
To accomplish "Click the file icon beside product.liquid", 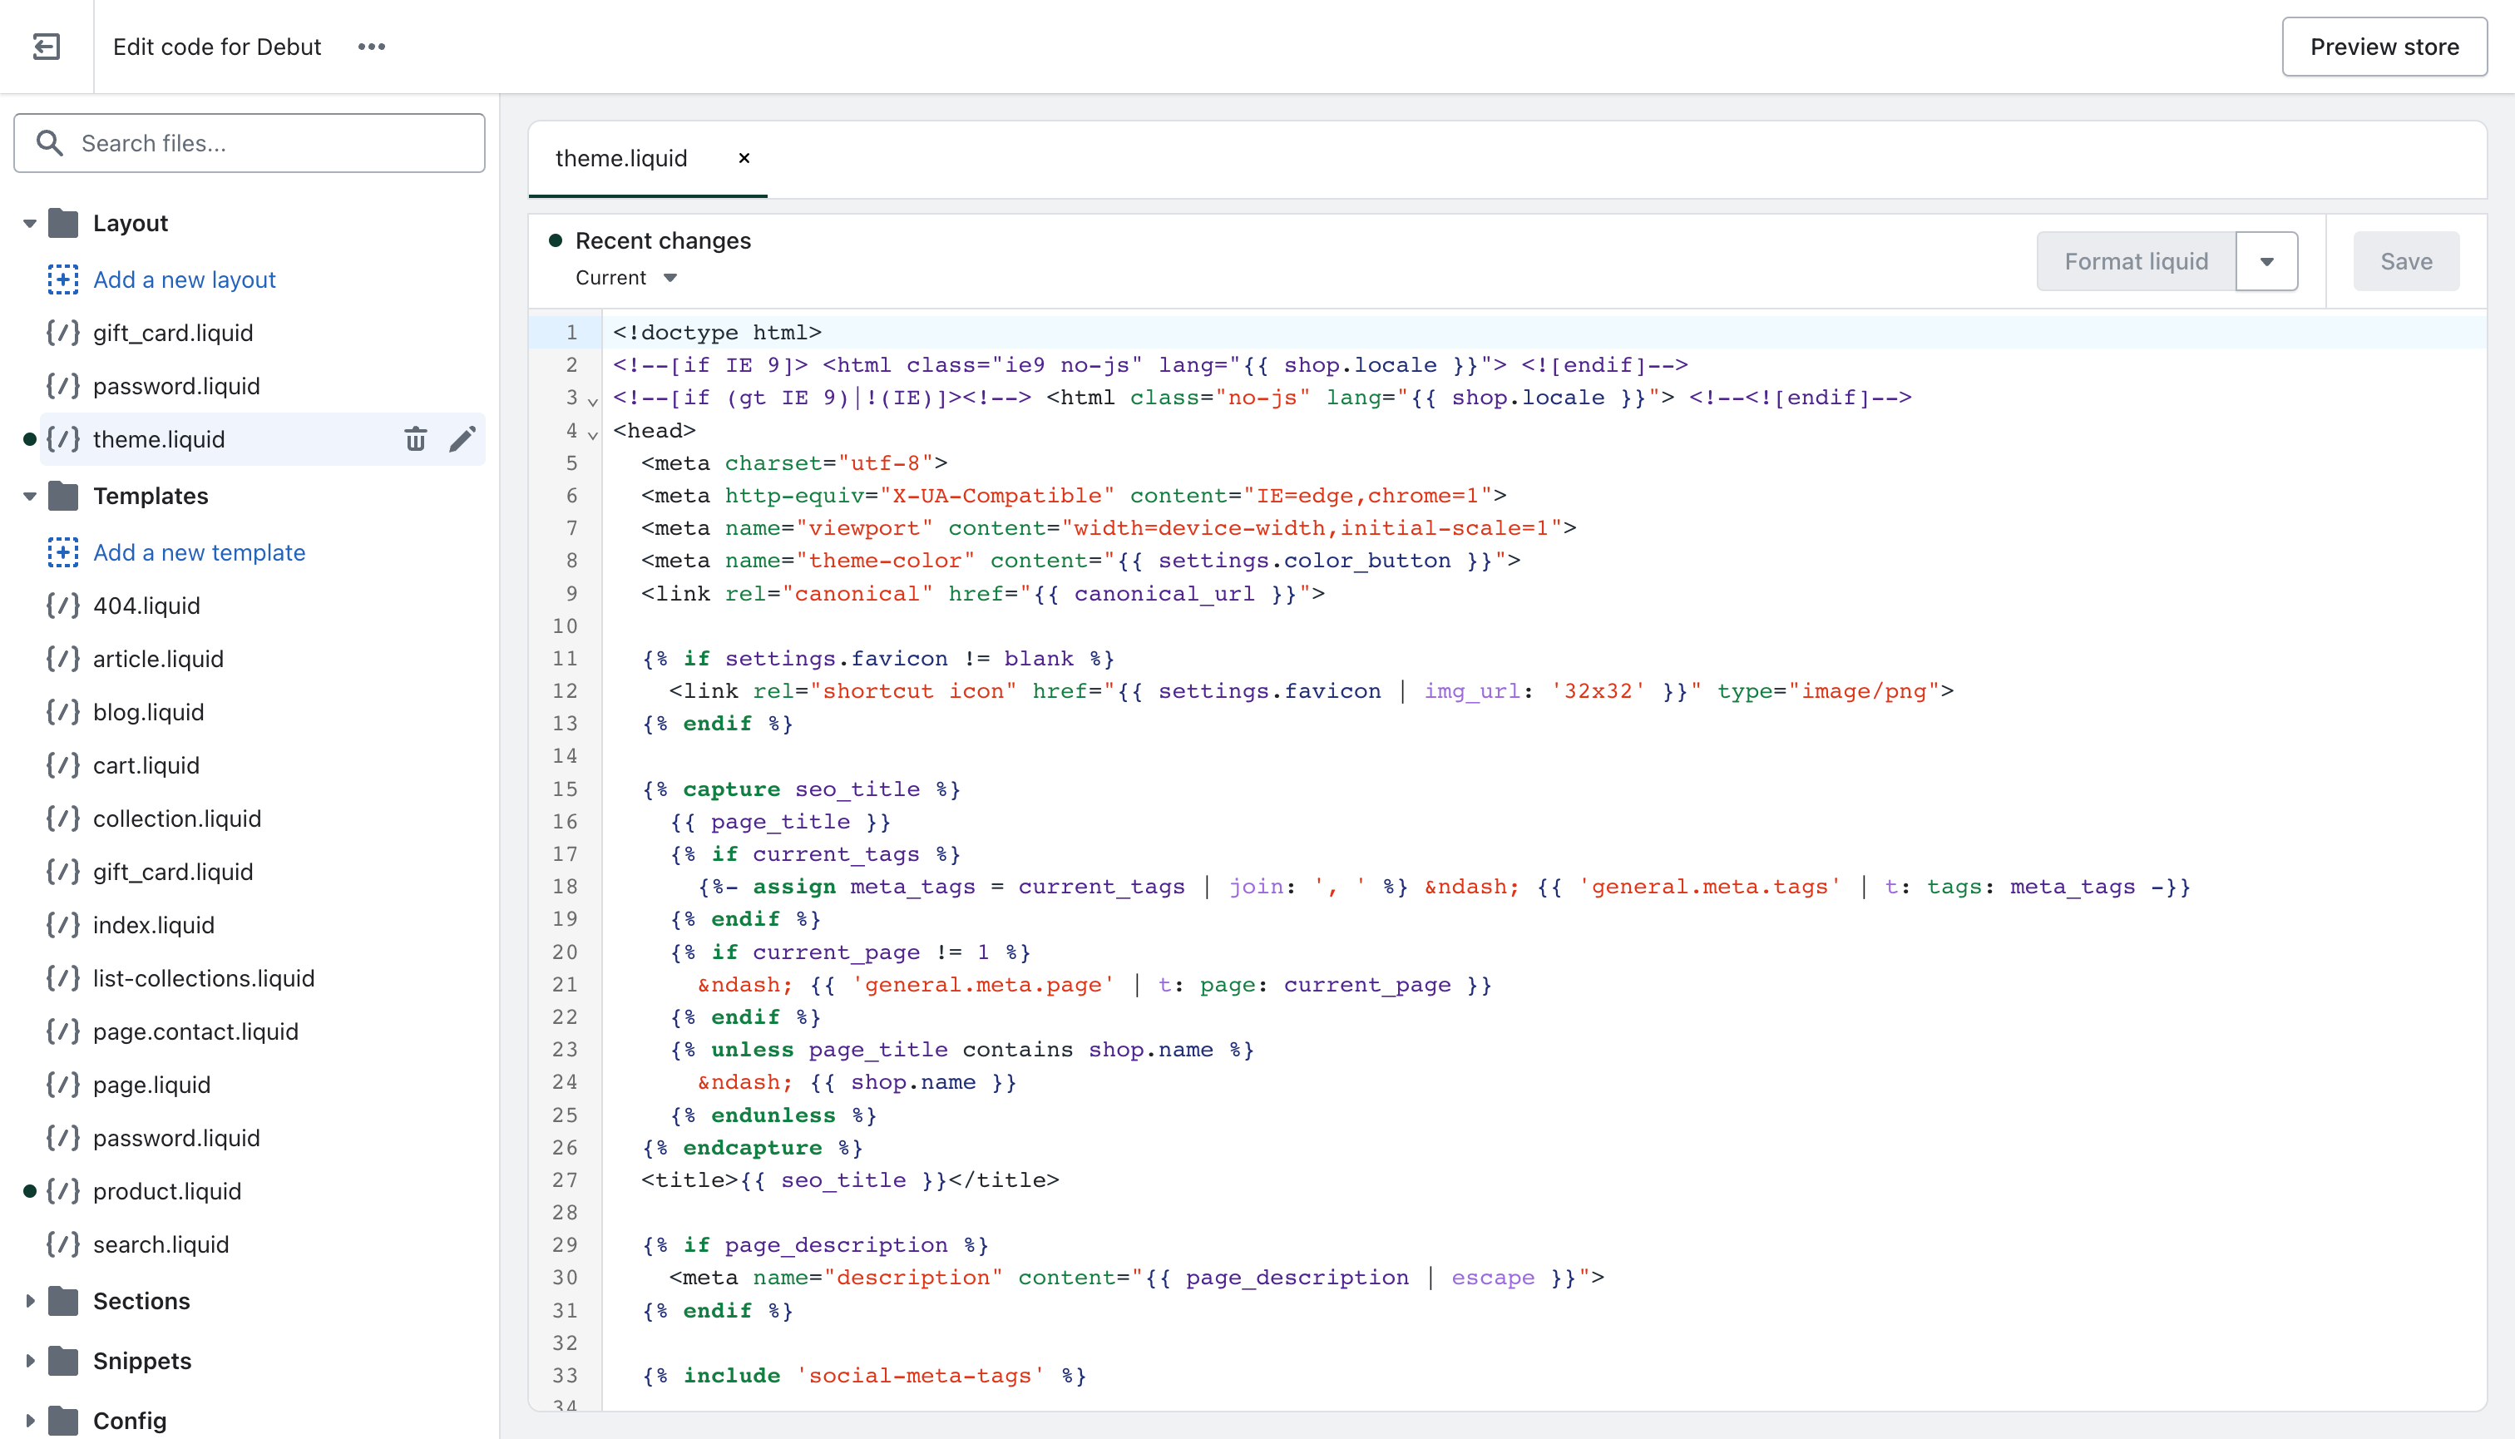I will (x=63, y=1192).
